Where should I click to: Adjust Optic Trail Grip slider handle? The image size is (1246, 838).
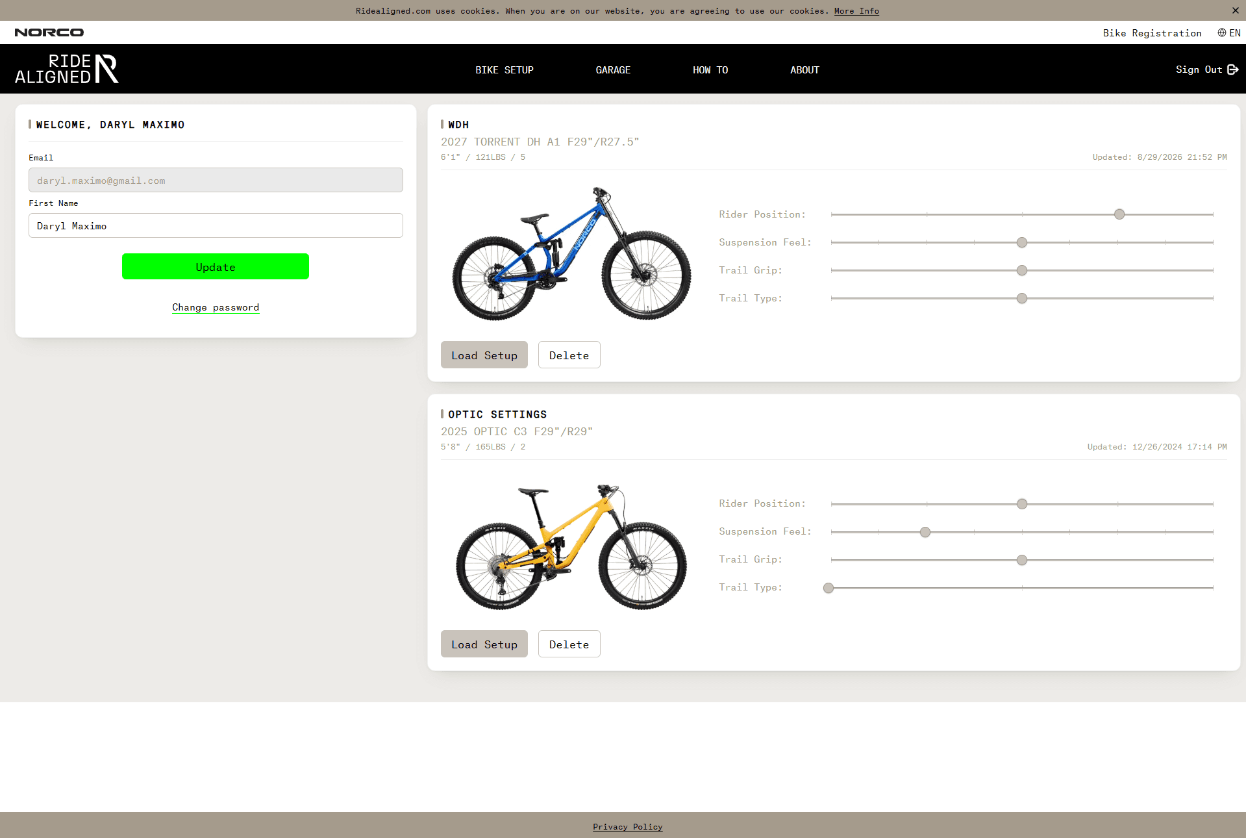[1022, 560]
